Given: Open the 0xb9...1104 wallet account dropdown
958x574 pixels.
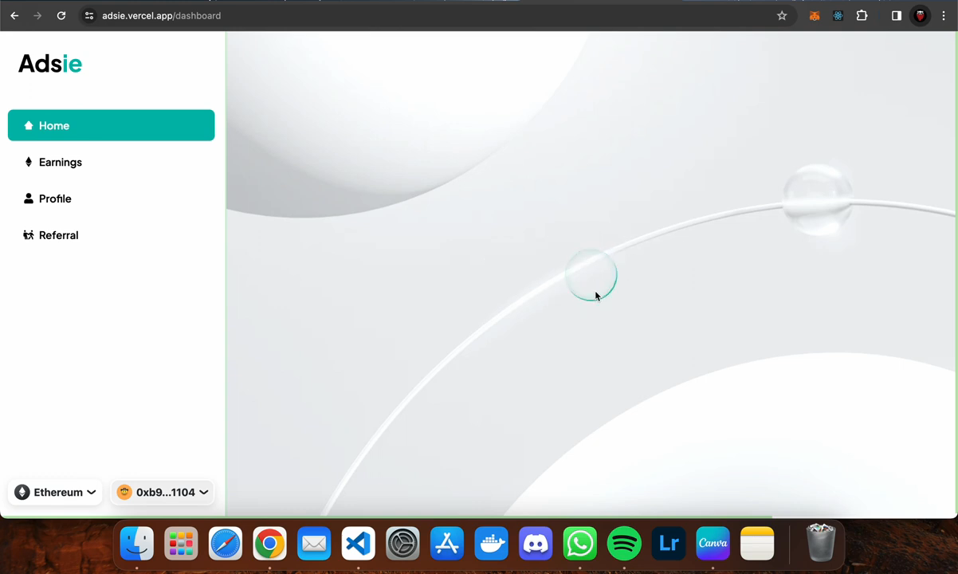Looking at the screenshot, I should pos(163,492).
